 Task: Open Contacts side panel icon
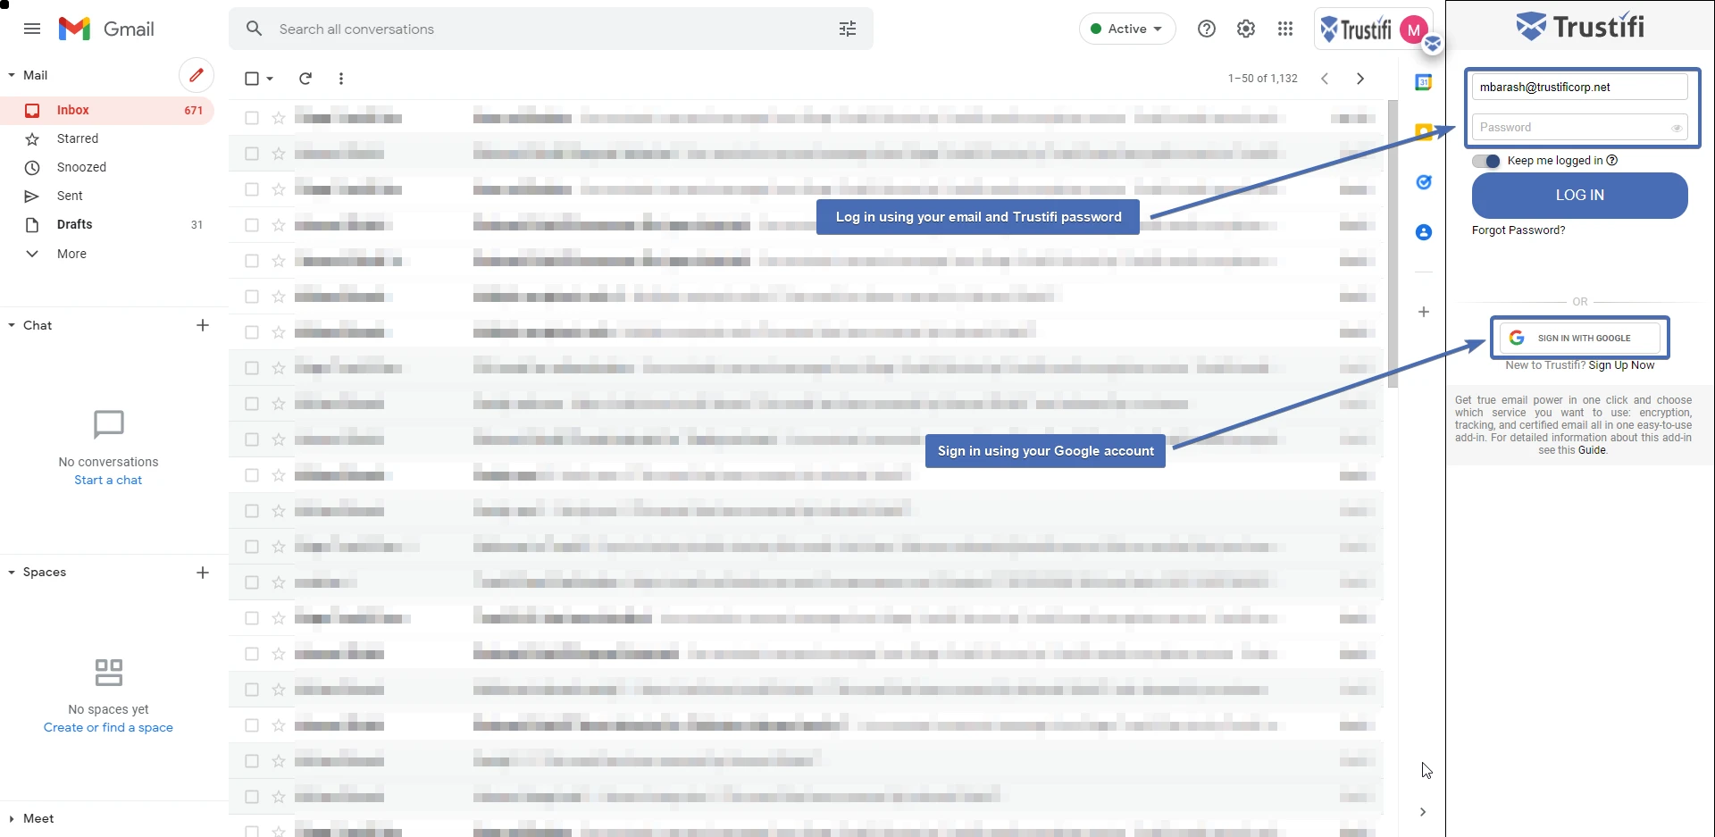pos(1423,232)
